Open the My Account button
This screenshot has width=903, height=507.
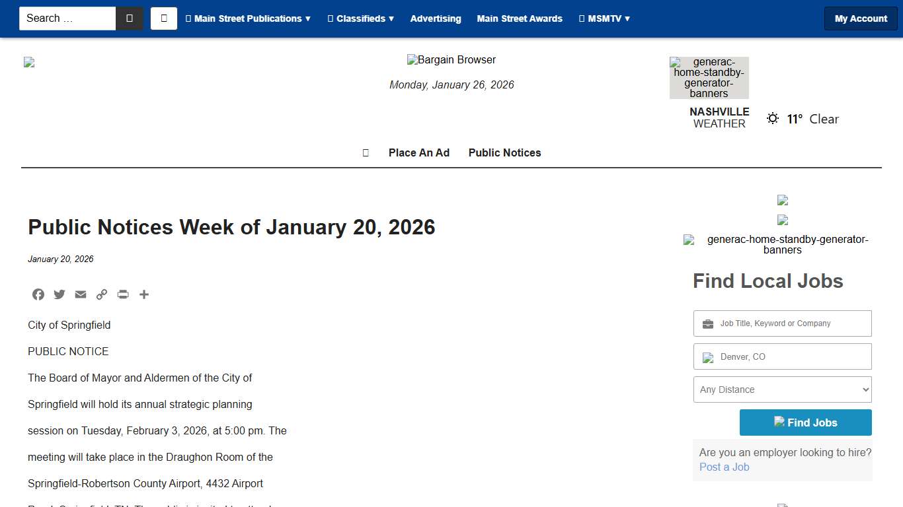coord(860,18)
